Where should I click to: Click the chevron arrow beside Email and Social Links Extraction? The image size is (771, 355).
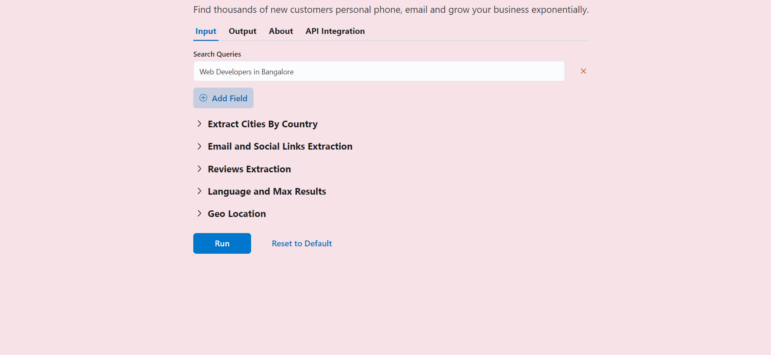[199, 146]
